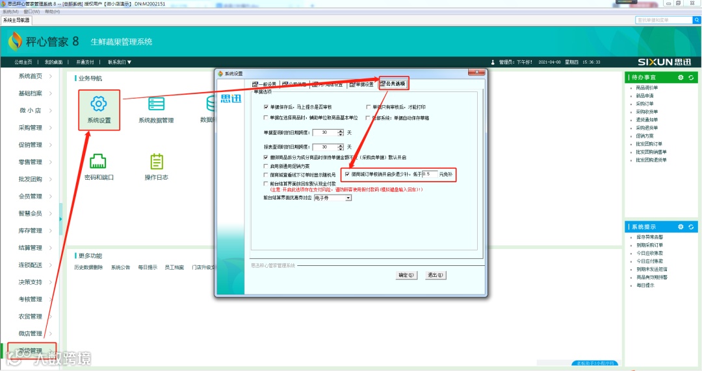Select the 公共选项 tab

point(393,84)
